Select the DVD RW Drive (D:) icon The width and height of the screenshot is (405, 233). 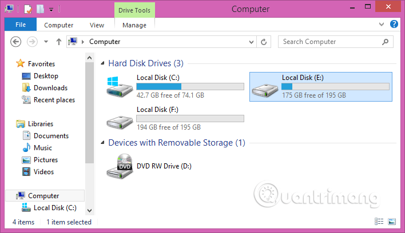(119, 167)
